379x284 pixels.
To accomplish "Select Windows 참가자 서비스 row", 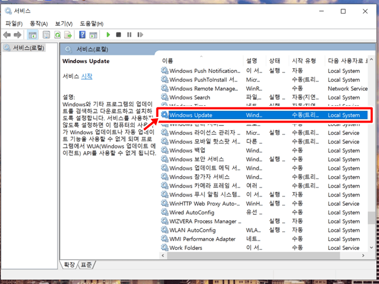I will coord(264,177).
